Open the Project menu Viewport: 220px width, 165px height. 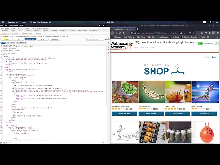pyautogui.click(x=7, y=28)
